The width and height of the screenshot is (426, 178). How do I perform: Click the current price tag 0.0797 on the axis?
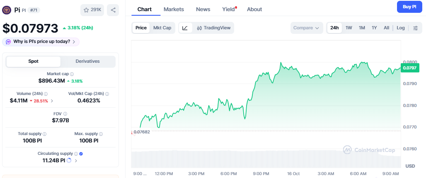coord(410,68)
